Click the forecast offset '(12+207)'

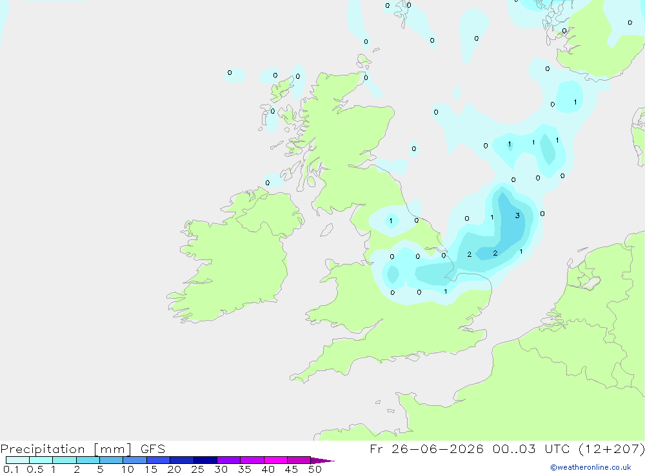tap(611, 448)
